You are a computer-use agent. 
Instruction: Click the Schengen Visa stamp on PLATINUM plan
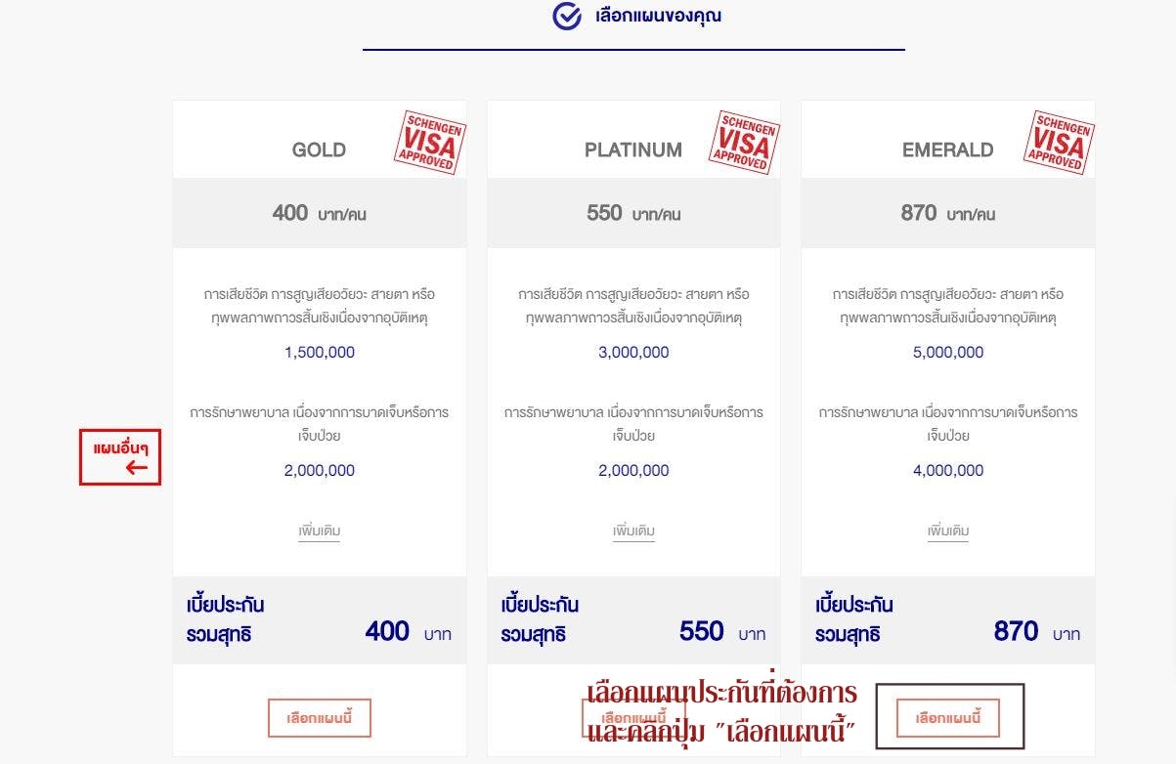(x=744, y=143)
